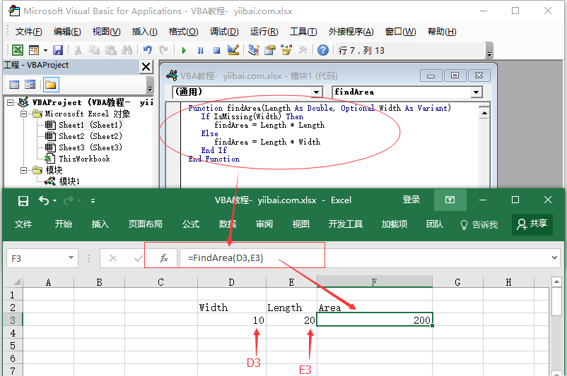Click the Redo arrow in VBA toolbar
Screen dimensions: 567x376
(x=163, y=50)
